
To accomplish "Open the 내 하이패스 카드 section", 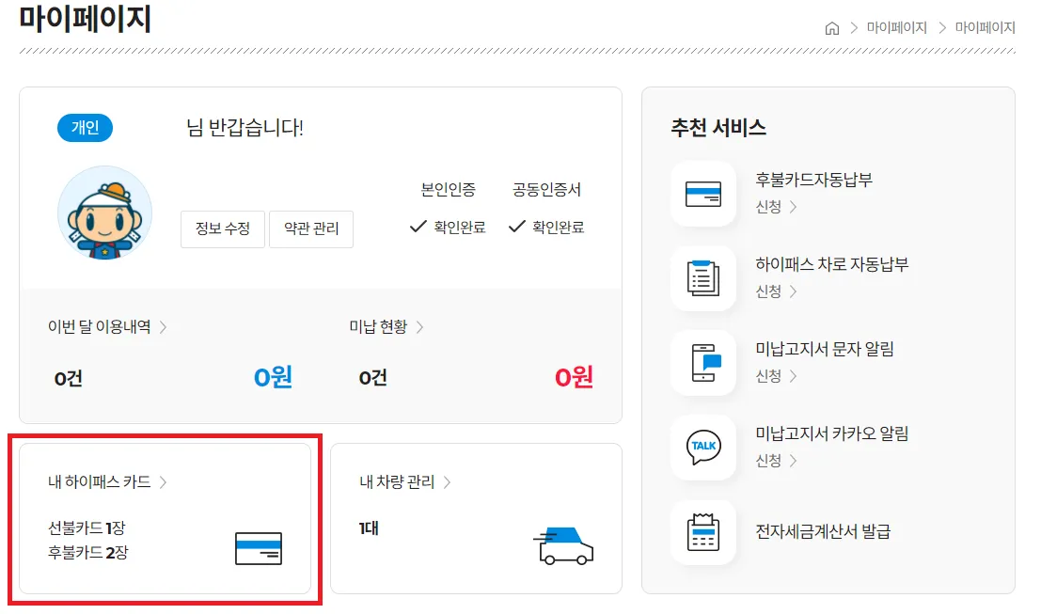I will 107,482.
